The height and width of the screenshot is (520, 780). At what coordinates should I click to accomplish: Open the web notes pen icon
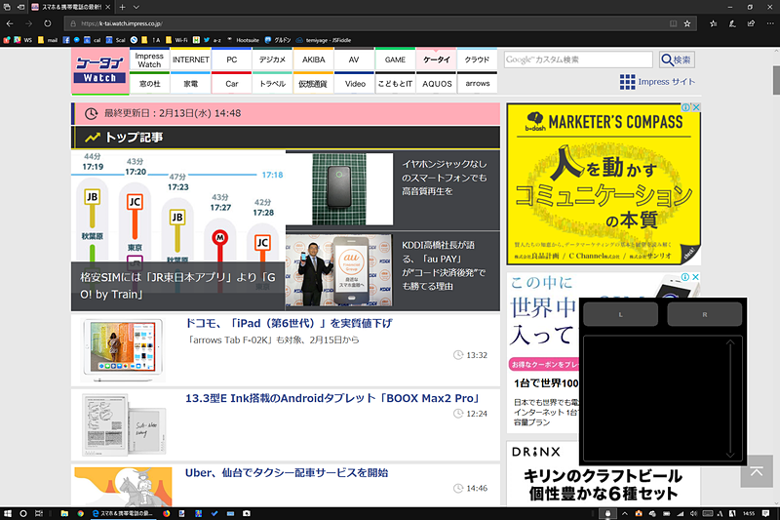pos(732,23)
